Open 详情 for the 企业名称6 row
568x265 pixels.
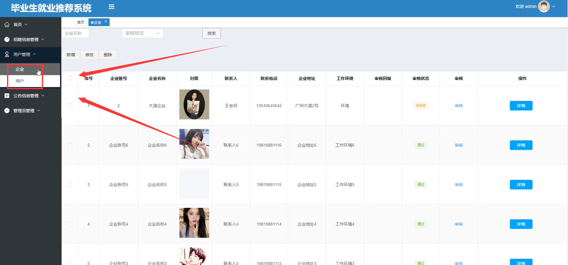click(x=521, y=145)
